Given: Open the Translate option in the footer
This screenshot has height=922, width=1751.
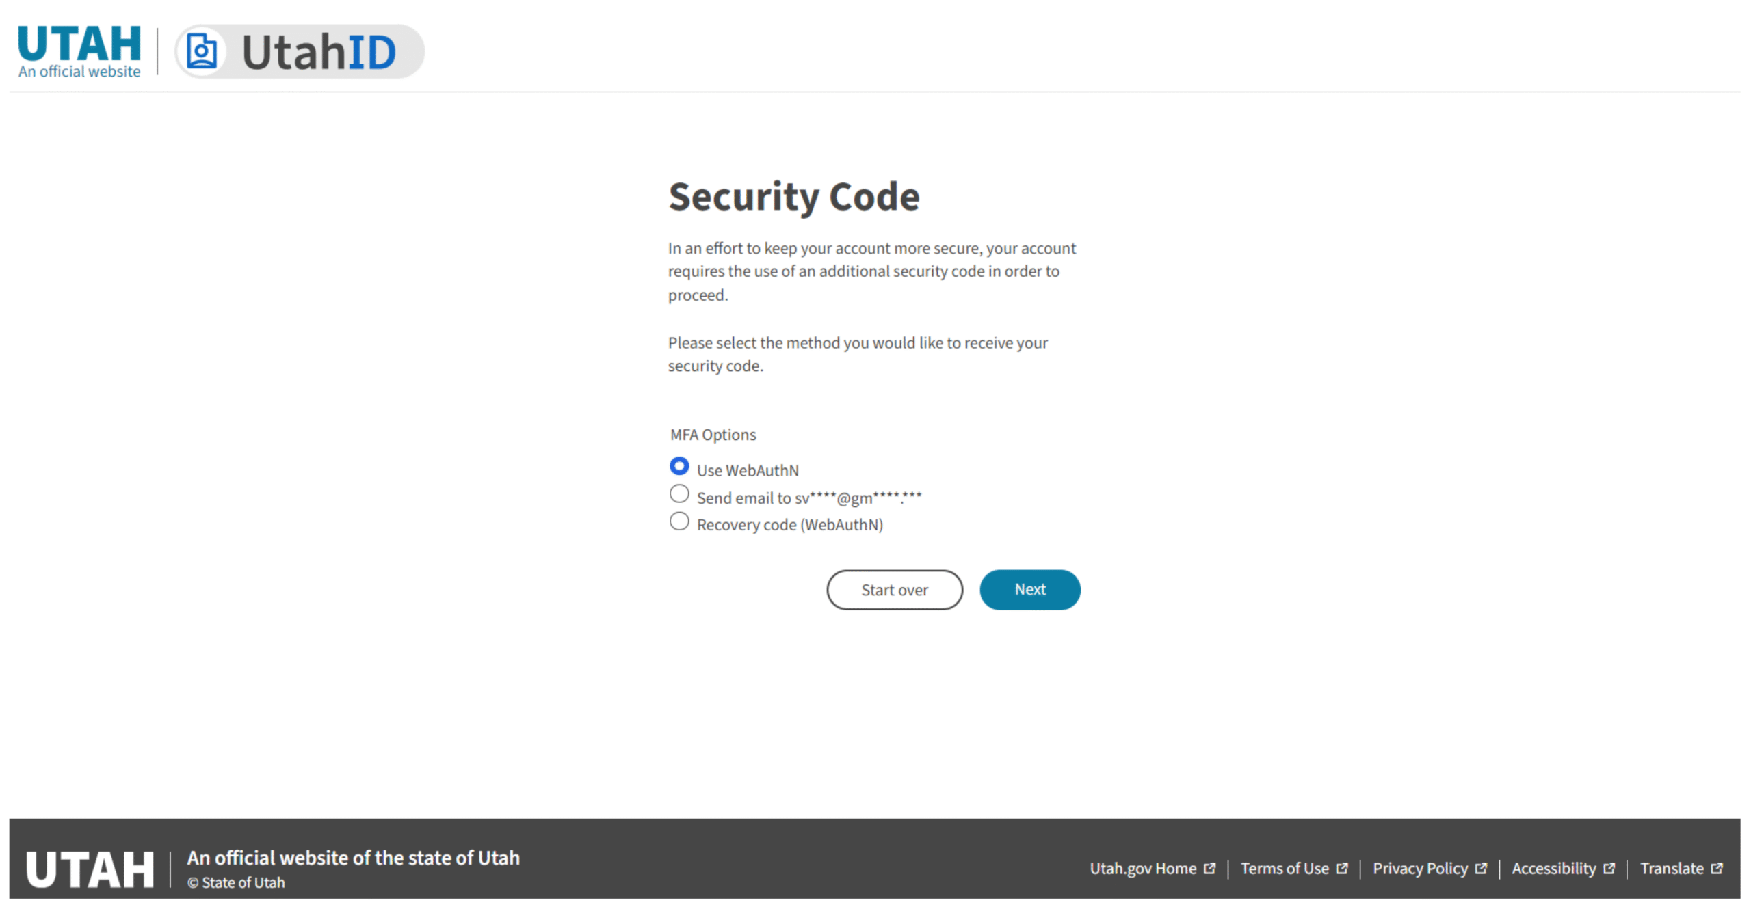Looking at the screenshot, I should (1672, 867).
